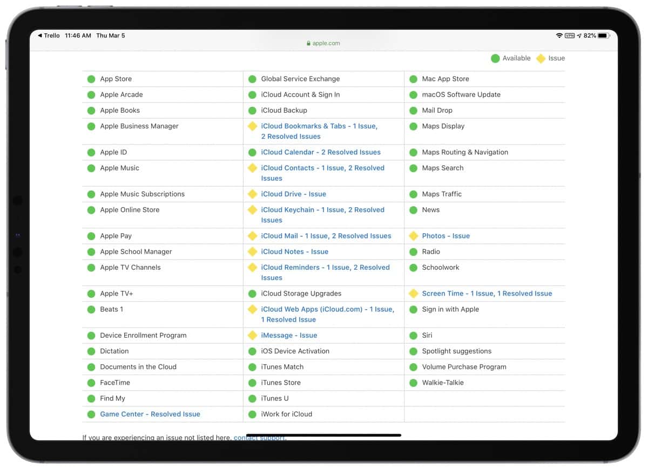648x470 pixels.
Task: Open Screen Time issue link
Action: pos(487,294)
